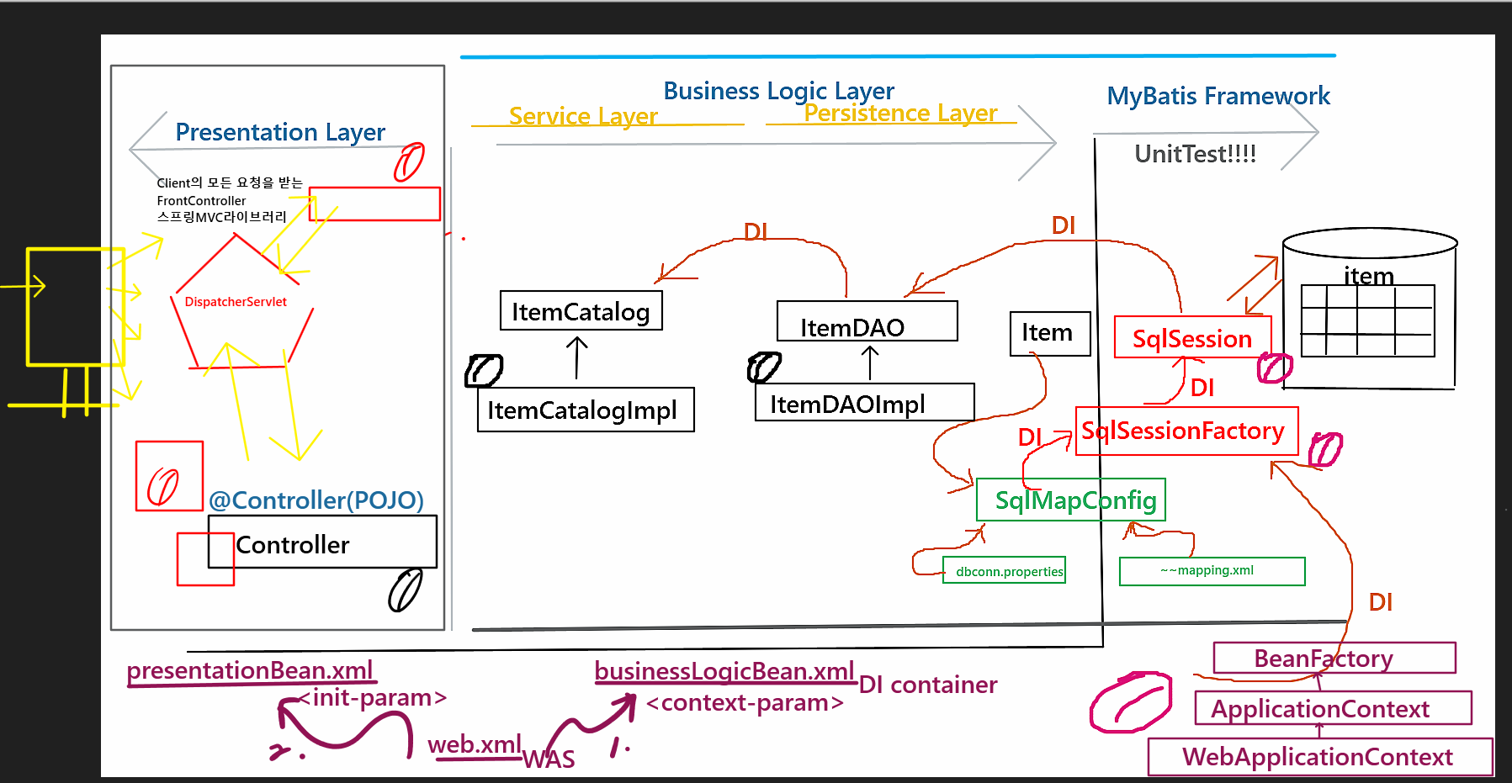Click the Persistence Layer label

[x=900, y=113]
